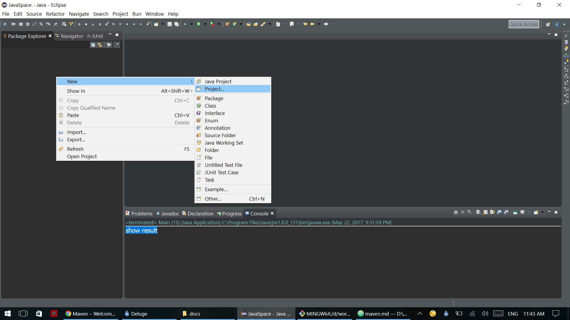Go to Last Edit Location icon
Image resolution: width=570 pixels, height=320 pixels.
pyautogui.click(x=305, y=24)
